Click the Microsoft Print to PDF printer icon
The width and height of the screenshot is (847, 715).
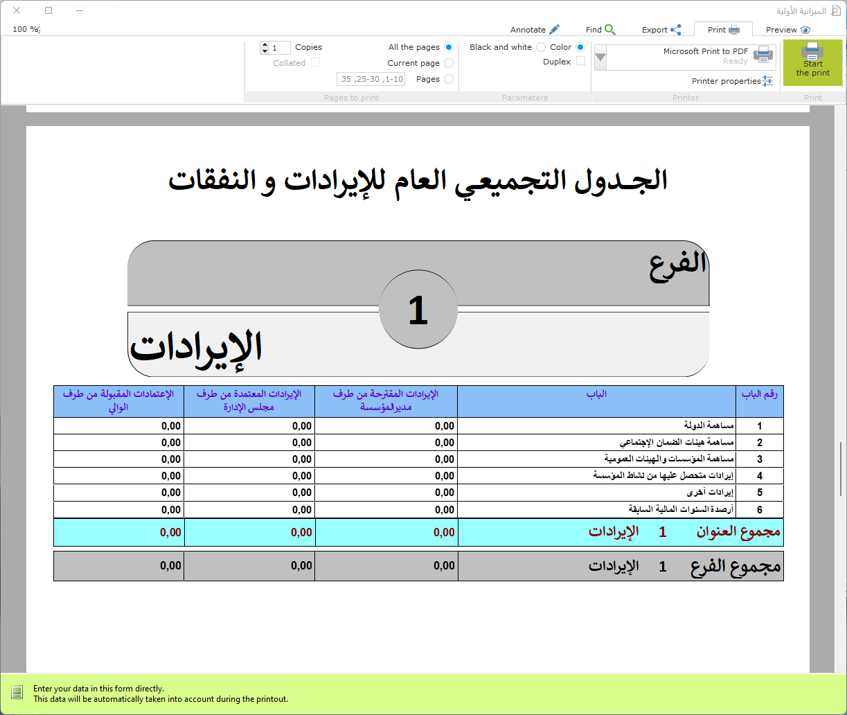tap(763, 55)
